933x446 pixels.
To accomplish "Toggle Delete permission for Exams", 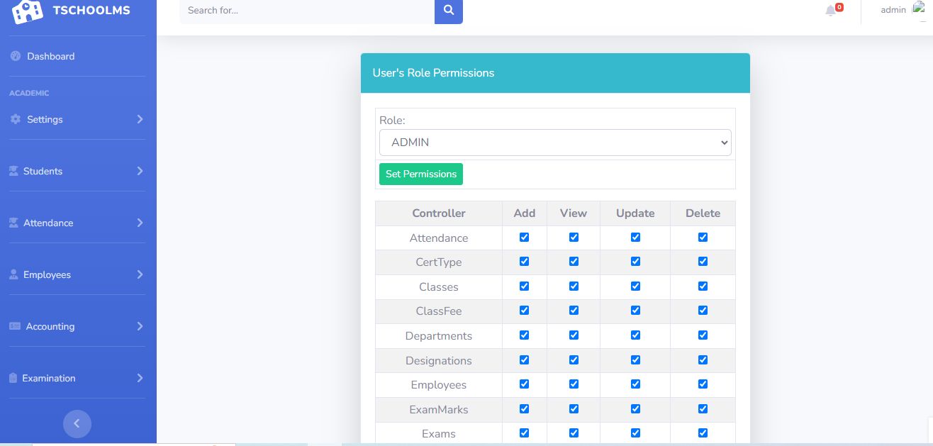I will tap(703, 433).
